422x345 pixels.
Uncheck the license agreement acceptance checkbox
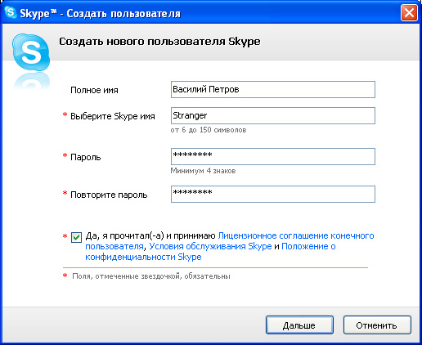point(76,237)
